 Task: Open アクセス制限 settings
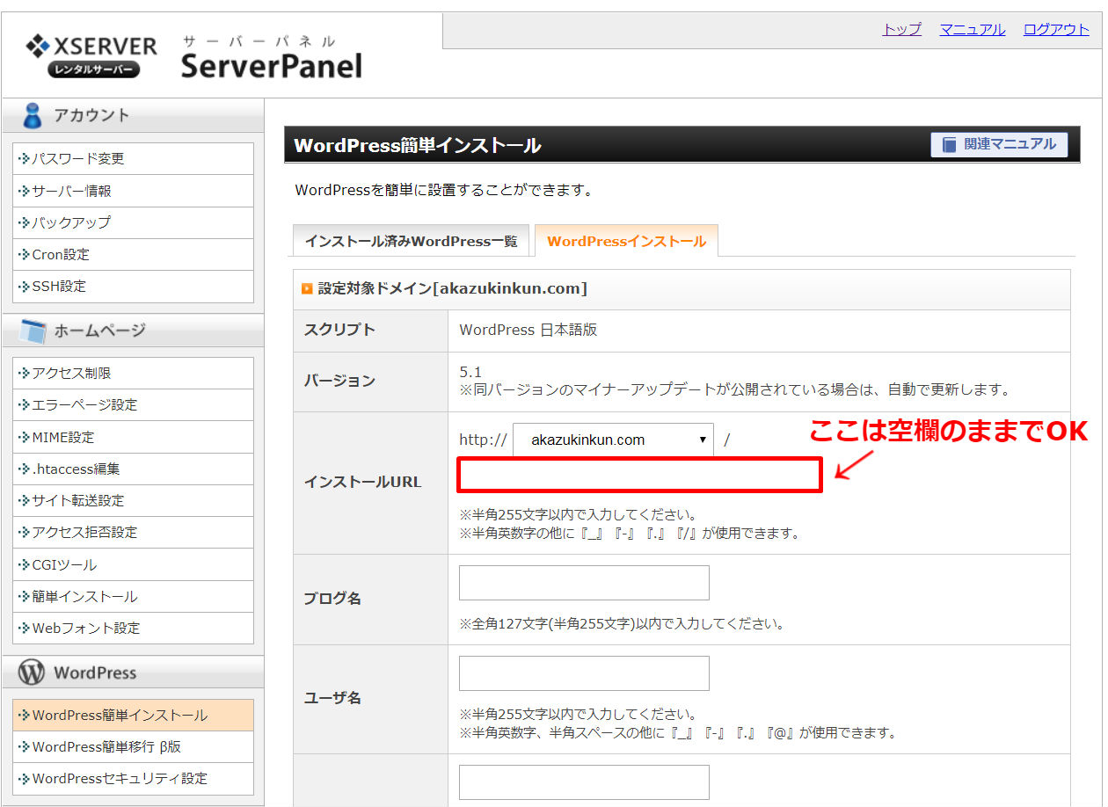click(x=133, y=373)
